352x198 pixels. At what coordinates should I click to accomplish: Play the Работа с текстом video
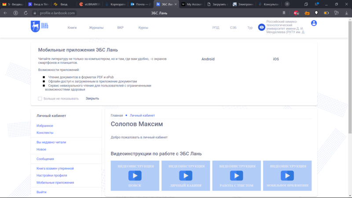[236, 176]
